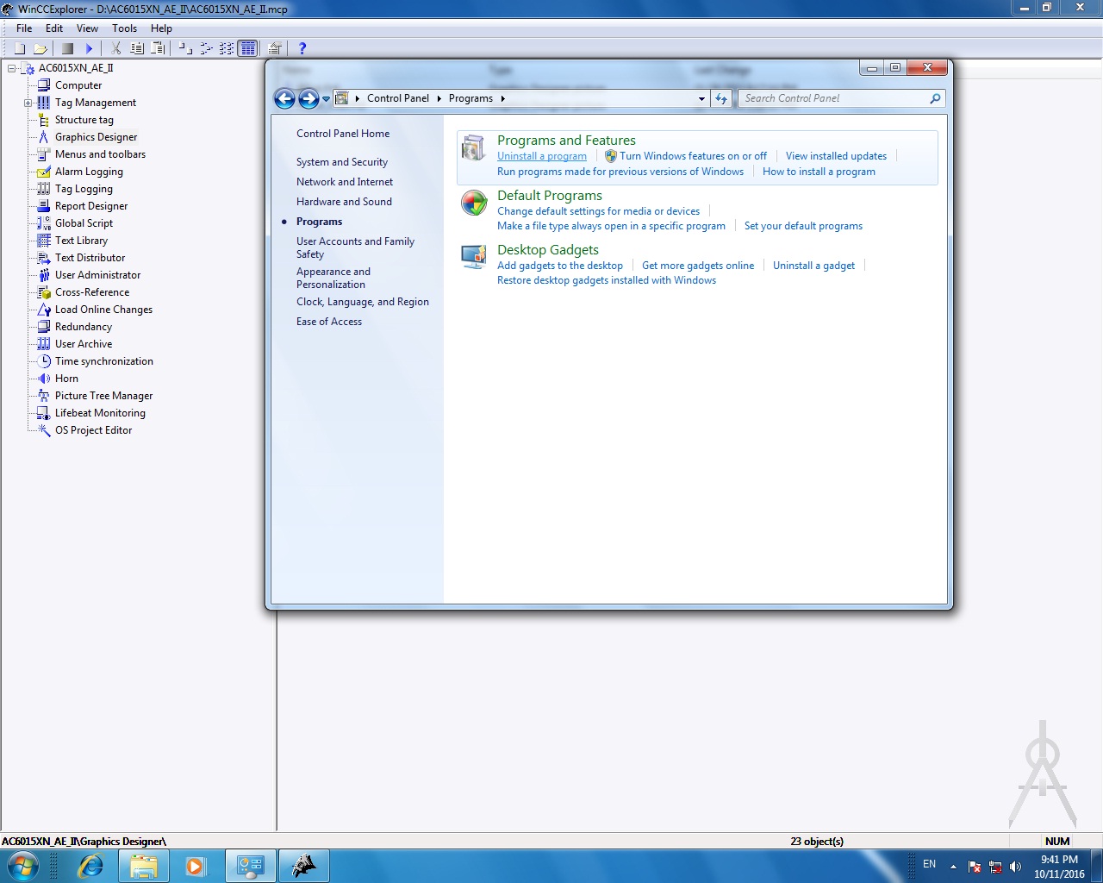Open Internet Explorer from the taskbar

[x=90, y=866]
